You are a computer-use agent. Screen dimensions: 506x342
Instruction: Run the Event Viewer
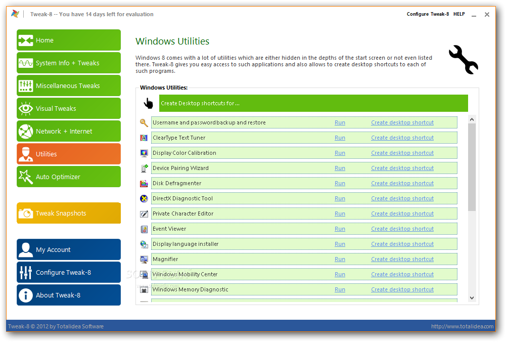[x=340, y=229]
